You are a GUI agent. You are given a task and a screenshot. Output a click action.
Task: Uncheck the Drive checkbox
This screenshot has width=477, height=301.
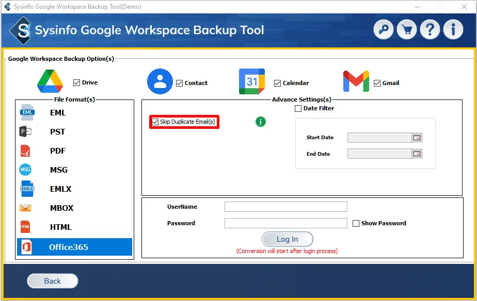click(x=76, y=82)
